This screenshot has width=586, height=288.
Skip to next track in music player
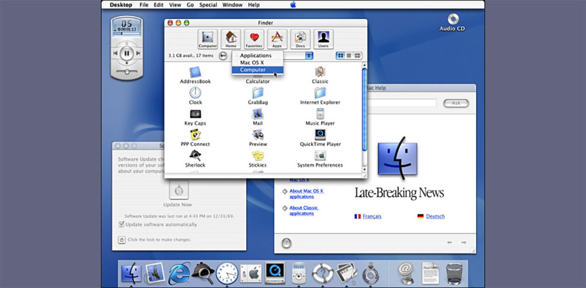(138, 53)
